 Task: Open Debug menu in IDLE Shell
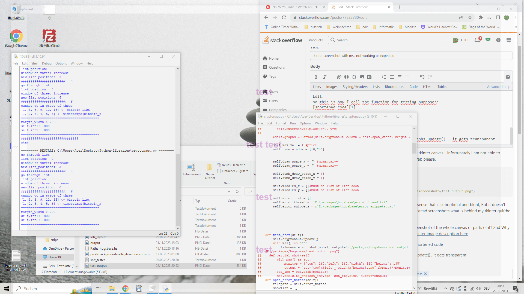[x=47, y=63]
